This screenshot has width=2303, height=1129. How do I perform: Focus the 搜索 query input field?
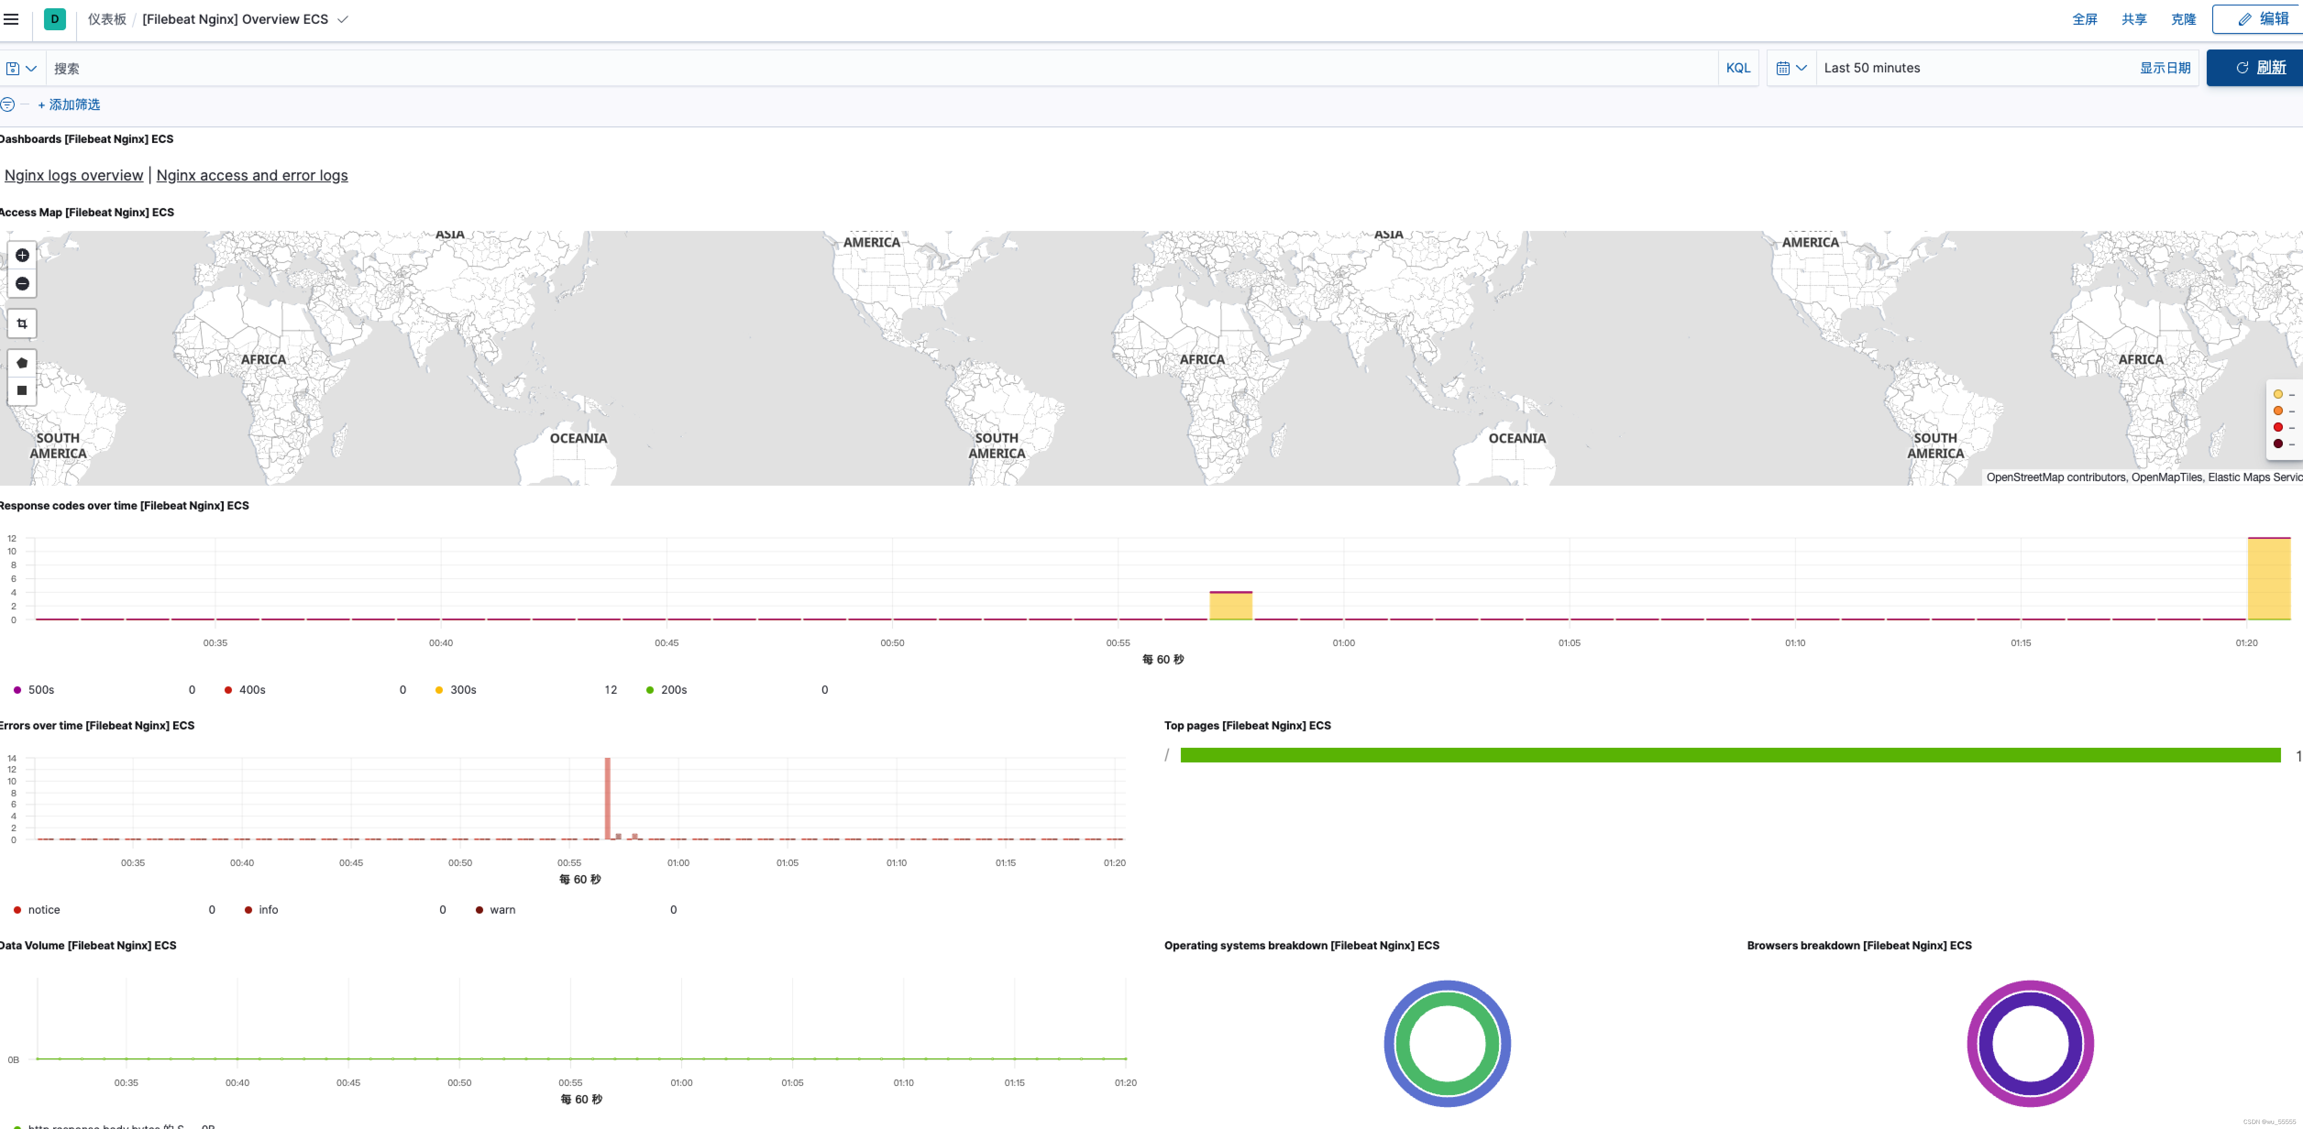881,68
